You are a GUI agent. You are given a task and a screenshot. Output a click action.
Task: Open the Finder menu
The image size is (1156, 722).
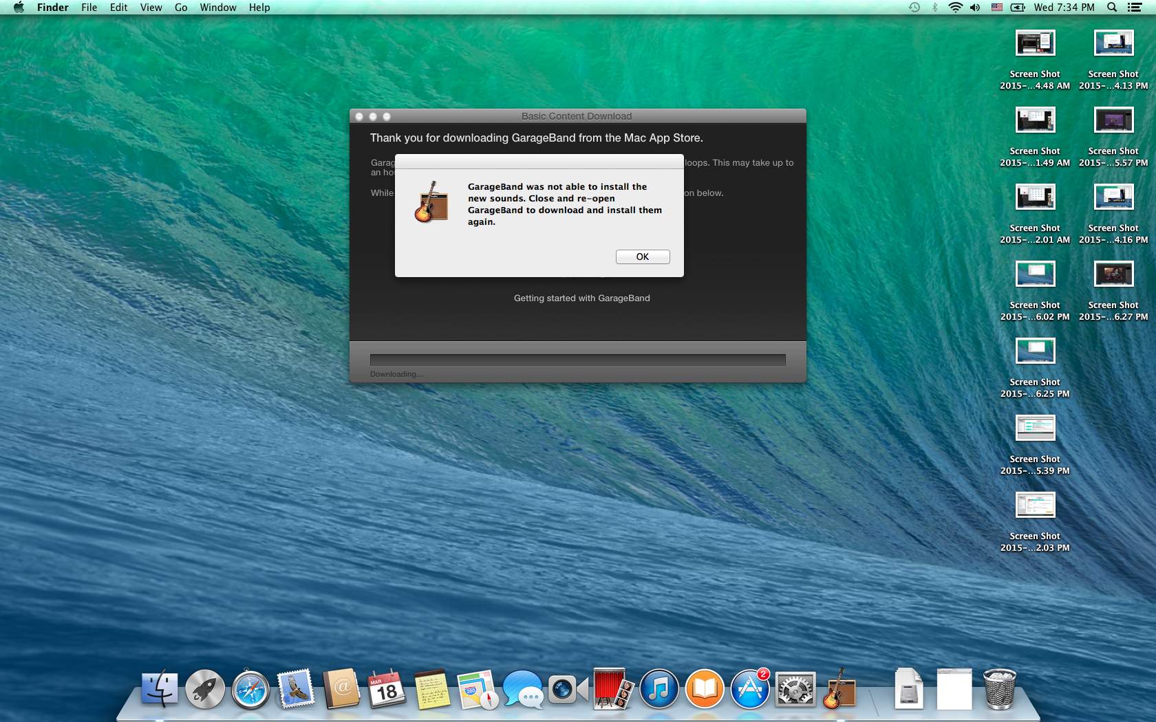click(52, 8)
